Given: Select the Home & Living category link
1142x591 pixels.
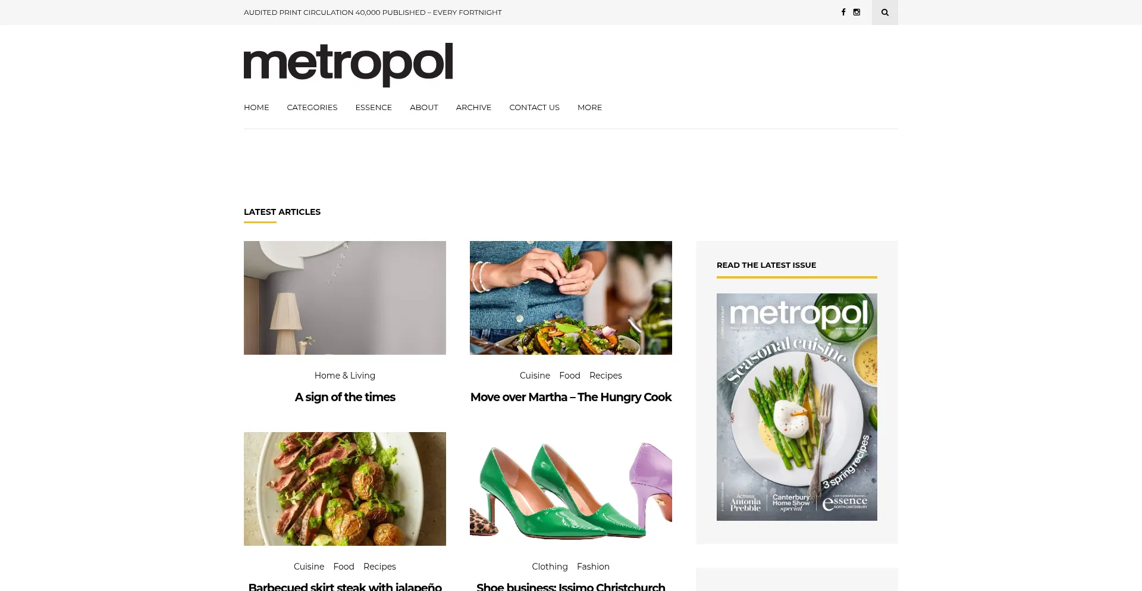Looking at the screenshot, I should [345, 376].
